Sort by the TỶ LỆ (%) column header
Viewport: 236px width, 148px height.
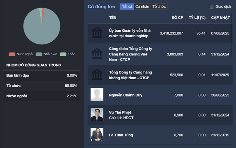click(197, 17)
